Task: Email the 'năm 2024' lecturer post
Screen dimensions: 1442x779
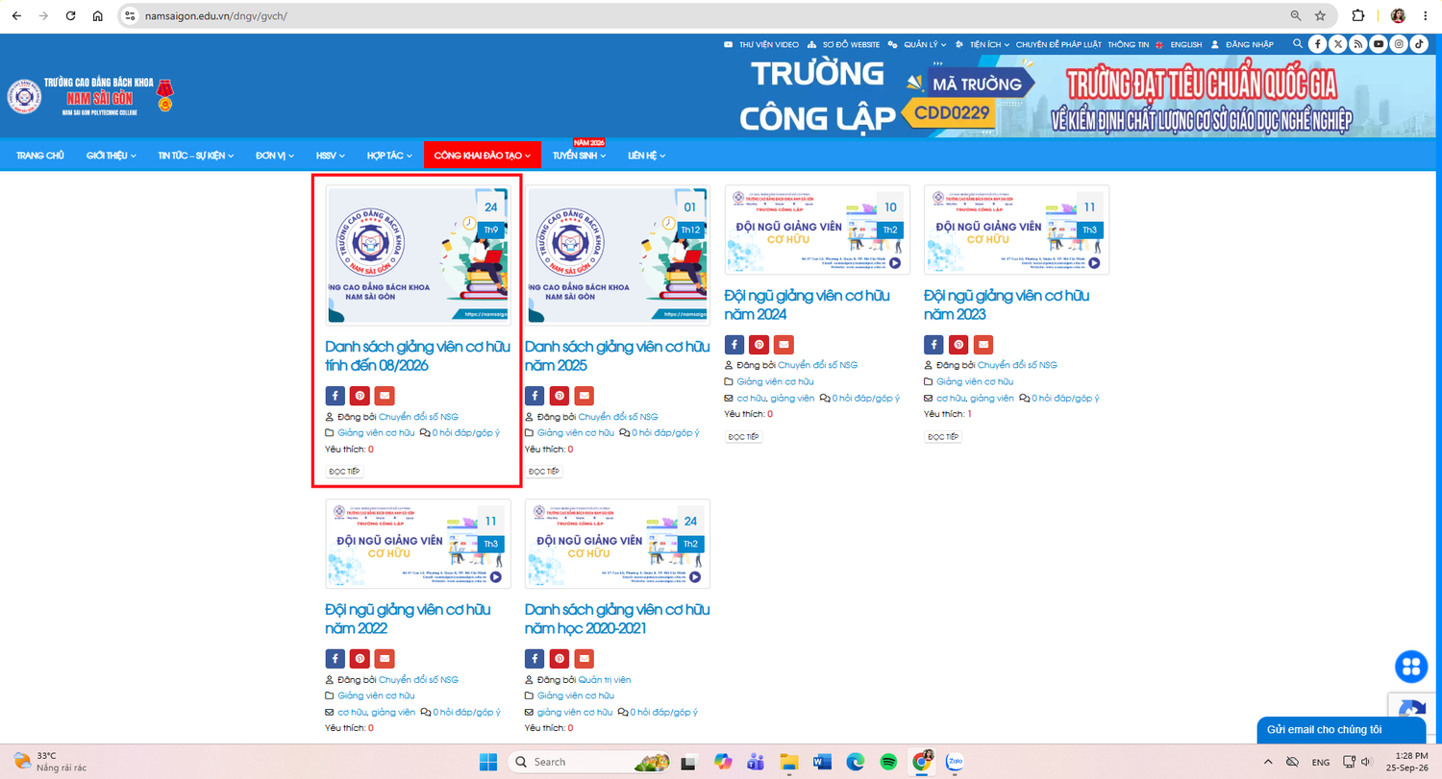Action: 784,344
